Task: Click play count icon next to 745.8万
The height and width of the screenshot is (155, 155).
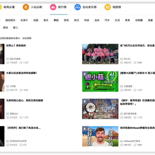Action: pyautogui.click(x=8, y=63)
